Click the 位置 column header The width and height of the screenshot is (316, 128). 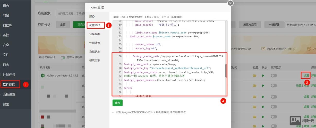point(255,68)
